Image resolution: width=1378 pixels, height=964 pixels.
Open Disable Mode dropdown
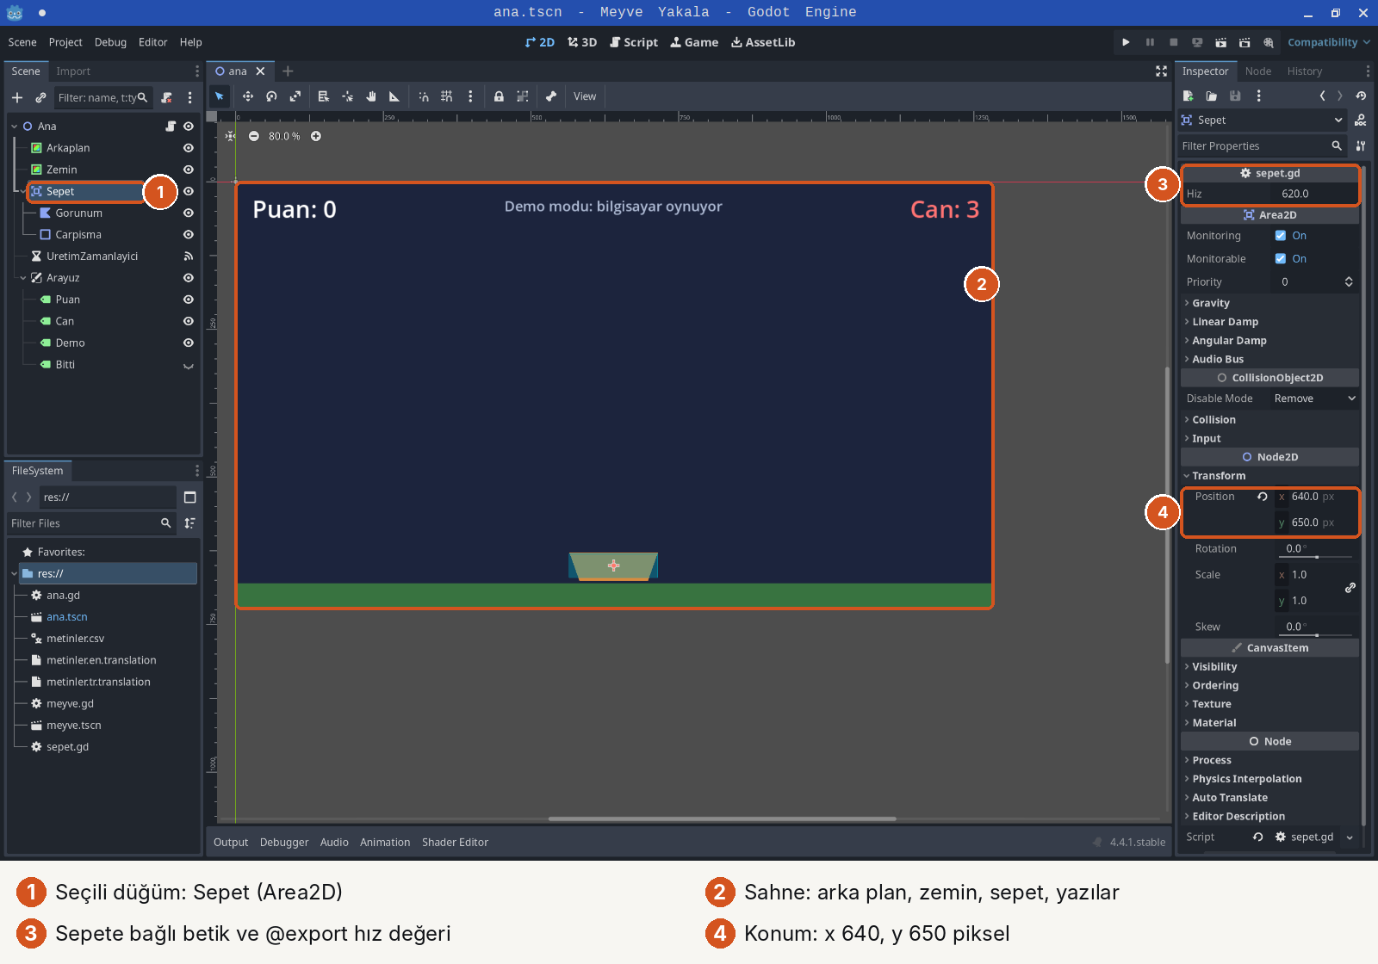coord(1313,399)
